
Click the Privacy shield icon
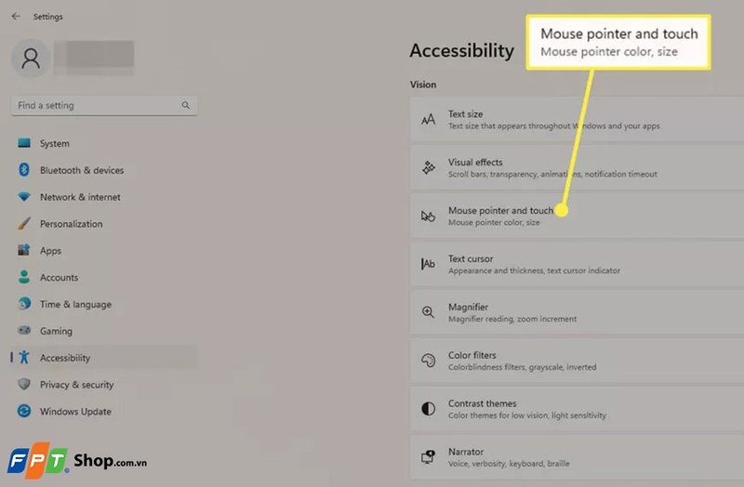click(24, 384)
